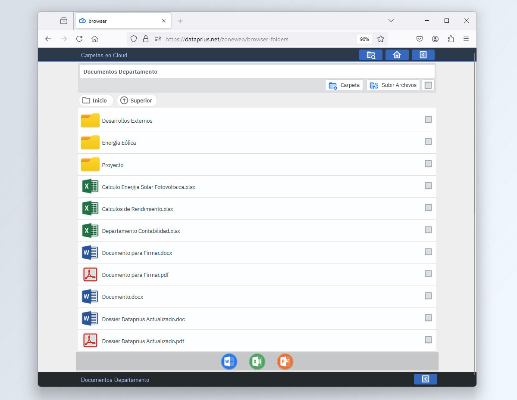The width and height of the screenshot is (517, 400).
Task: Go back to previous browser page
Action: (48, 39)
